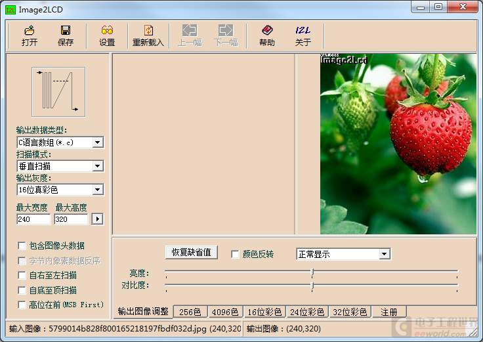Click the I2L application title icon
Screen dimensions: 483x342
coord(10,10)
